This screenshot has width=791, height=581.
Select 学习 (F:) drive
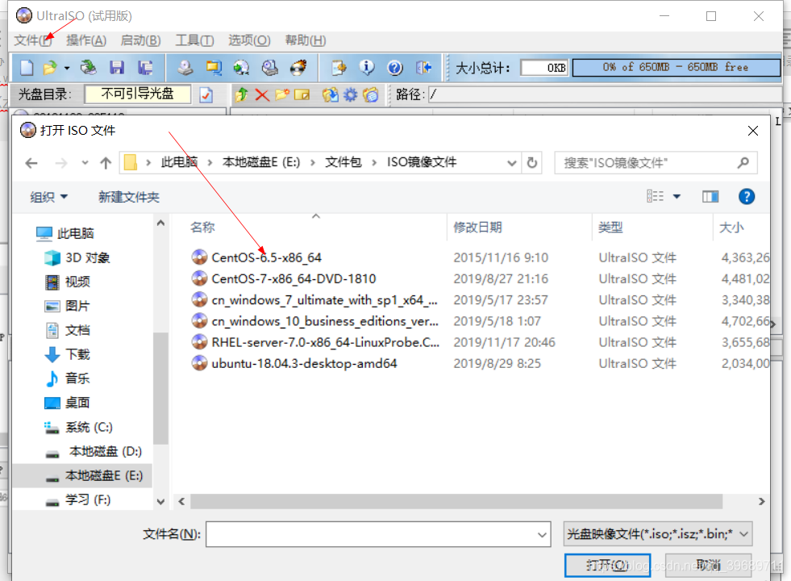click(77, 499)
